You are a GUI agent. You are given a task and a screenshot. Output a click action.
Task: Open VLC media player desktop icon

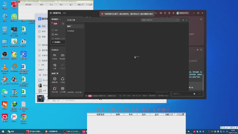click(x=5, y=69)
